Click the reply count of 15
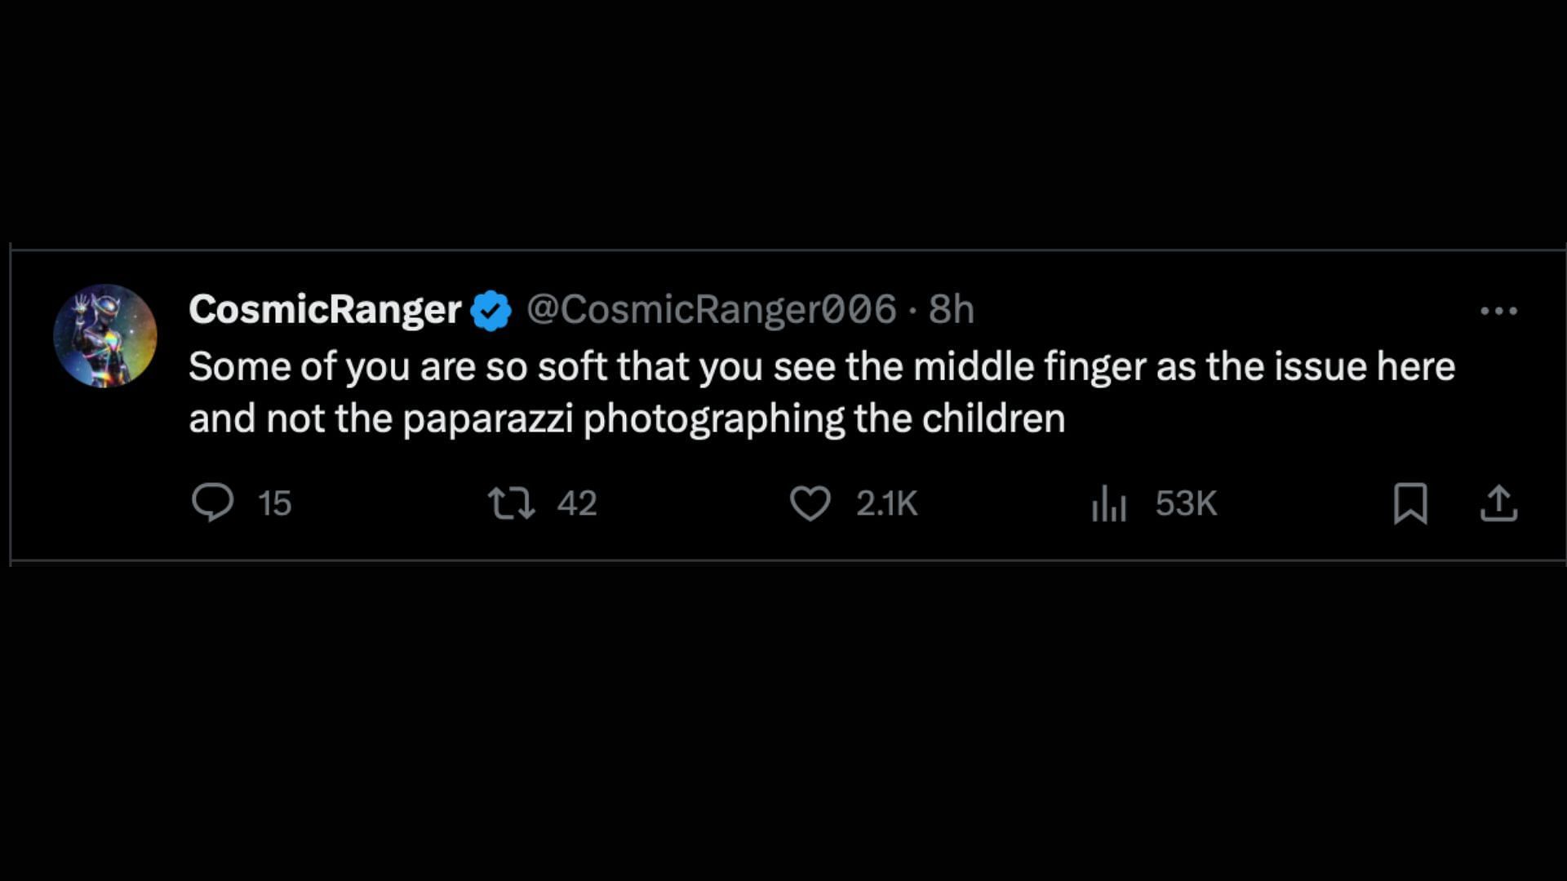 [275, 503]
